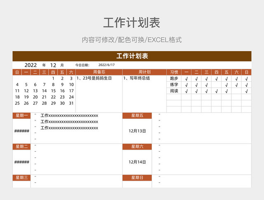Click calendar header 日 above date 4

click(17, 72)
